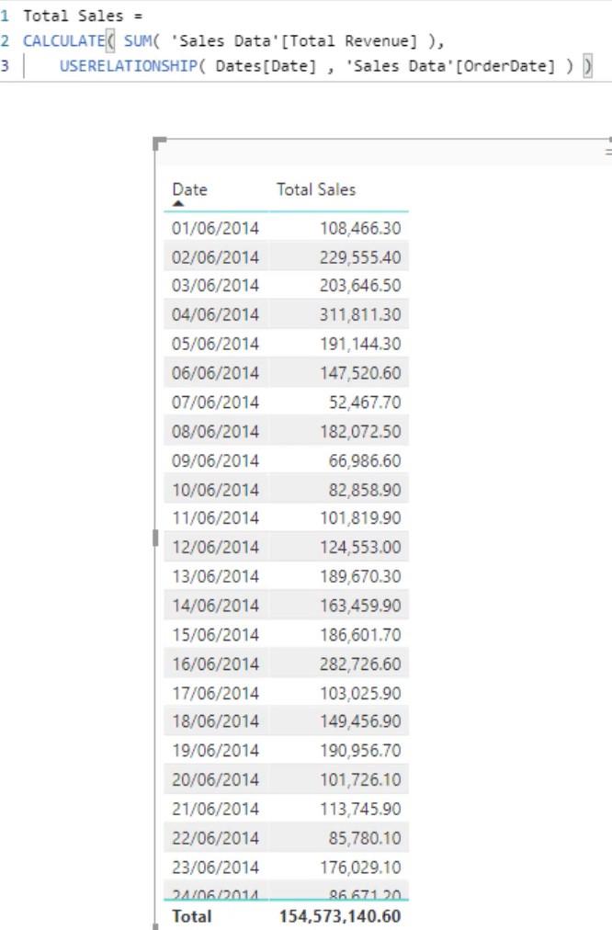Click the 'Sales Data'[OrderDate] reference

(x=450, y=66)
